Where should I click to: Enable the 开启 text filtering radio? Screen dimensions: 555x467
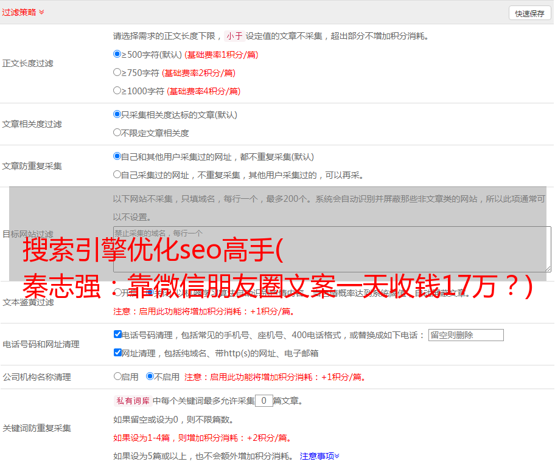117,292
